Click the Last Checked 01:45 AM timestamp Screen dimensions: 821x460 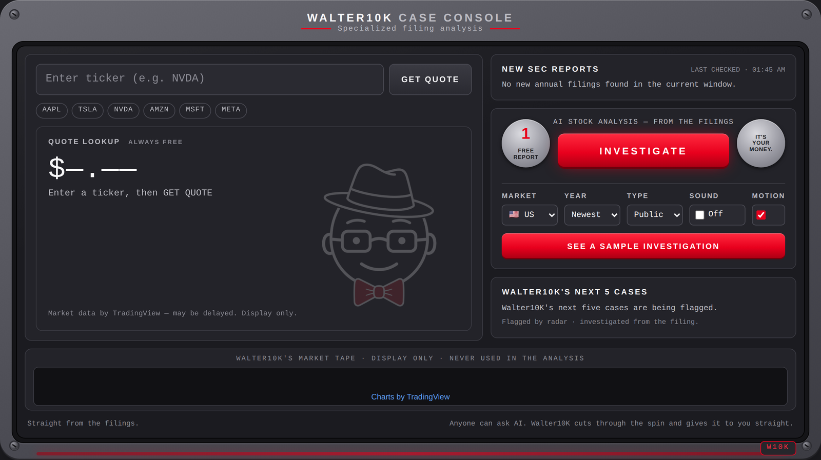(738, 70)
